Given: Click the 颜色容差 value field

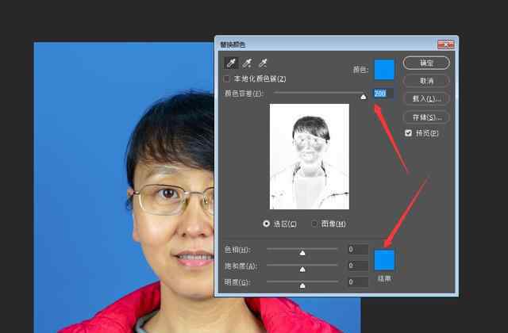Looking at the screenshot, I should point(383,94).
